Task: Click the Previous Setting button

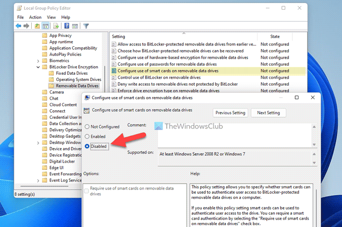Action: (230, 113)
